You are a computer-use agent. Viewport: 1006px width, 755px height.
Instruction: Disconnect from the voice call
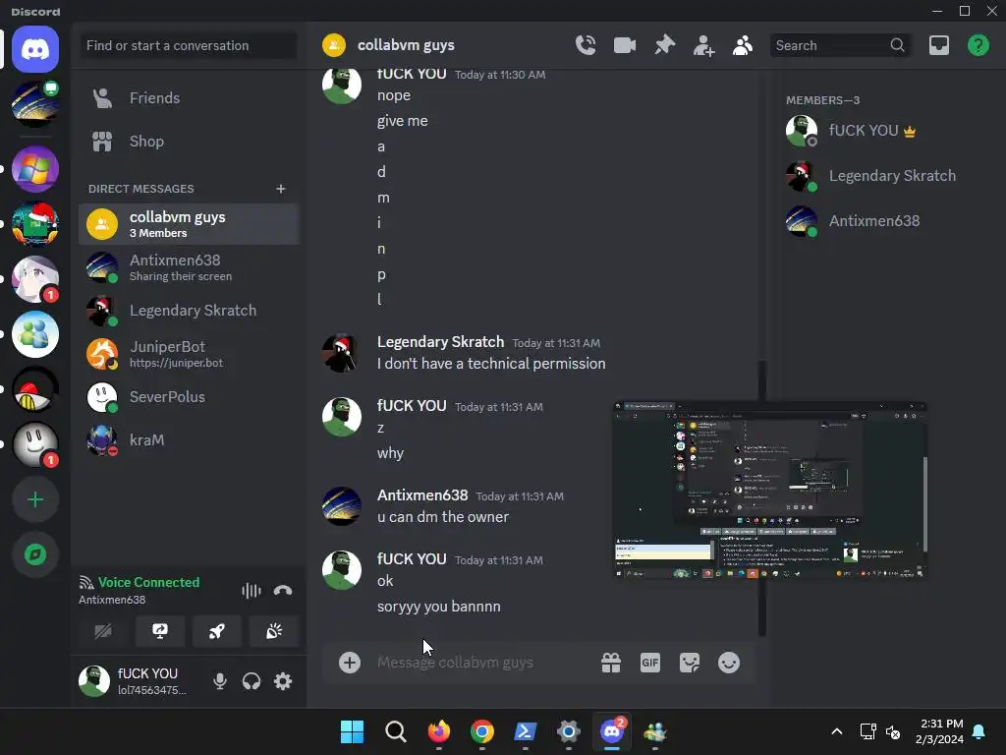tap(283, 590)
